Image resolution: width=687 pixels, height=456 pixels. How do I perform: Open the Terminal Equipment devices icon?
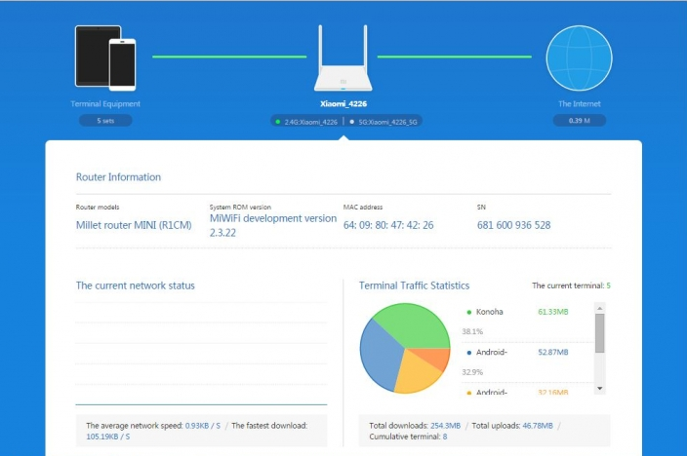tap(105, 57)
